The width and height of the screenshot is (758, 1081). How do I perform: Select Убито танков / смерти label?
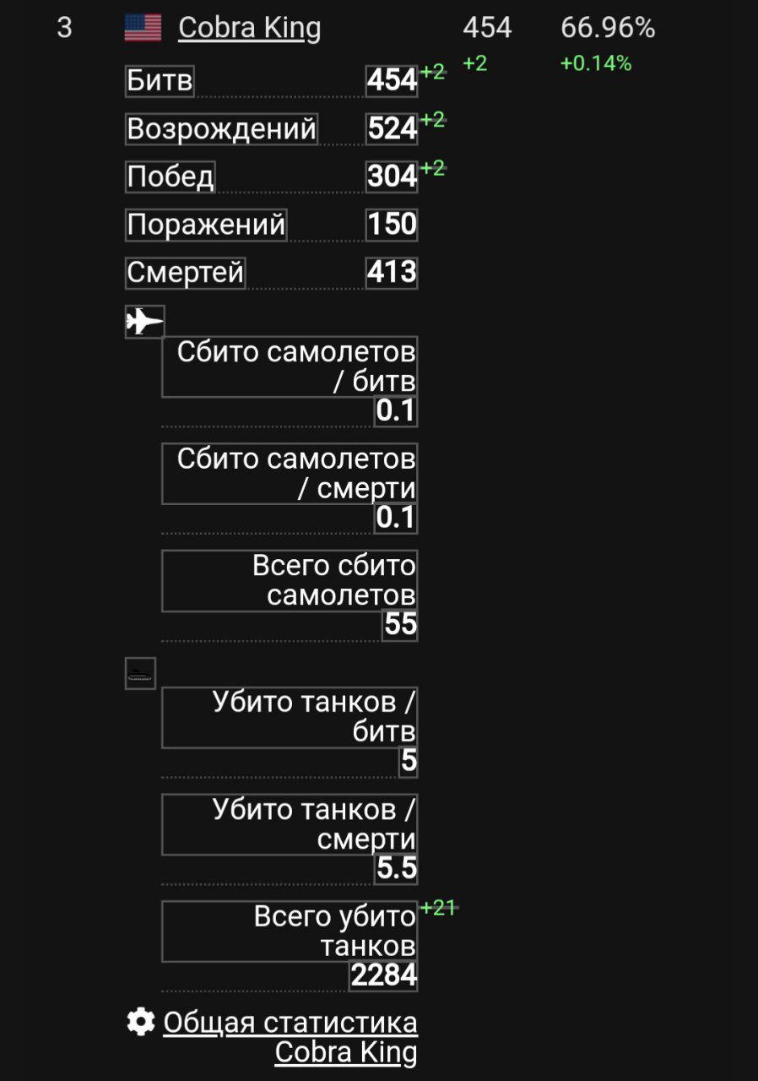(290, 824)
